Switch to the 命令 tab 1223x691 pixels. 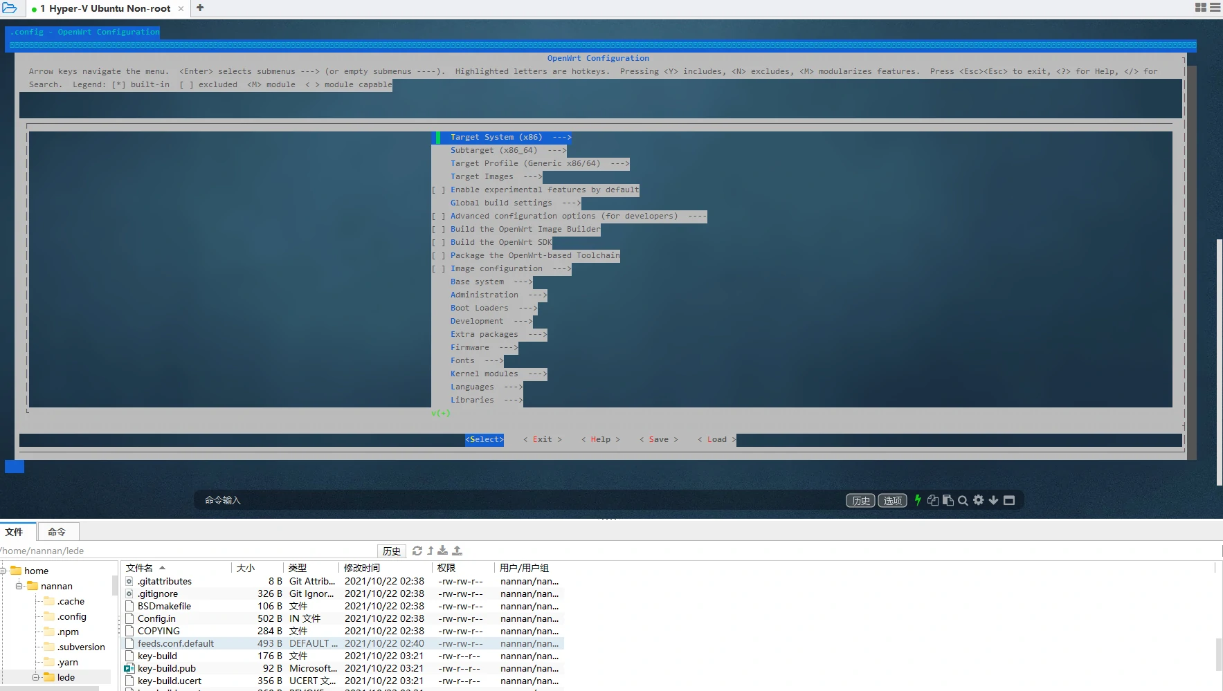click(57, 531)
